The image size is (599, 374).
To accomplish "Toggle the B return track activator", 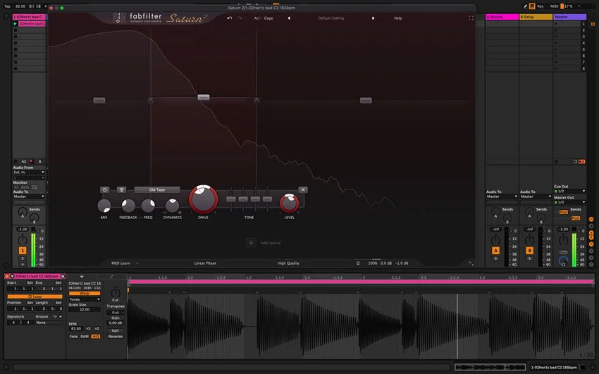I will 529,251.
